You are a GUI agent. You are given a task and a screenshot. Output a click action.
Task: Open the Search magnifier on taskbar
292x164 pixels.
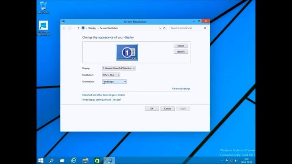[52, 160]
